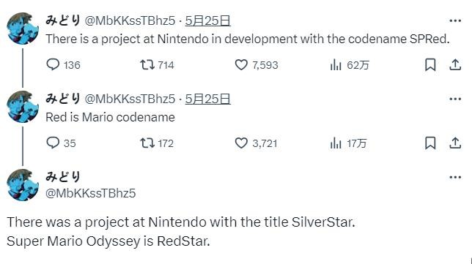The image size is (472, 264).
Task: Bookmark the Red is Mario codename tweet
Action: tap(430, 143)
